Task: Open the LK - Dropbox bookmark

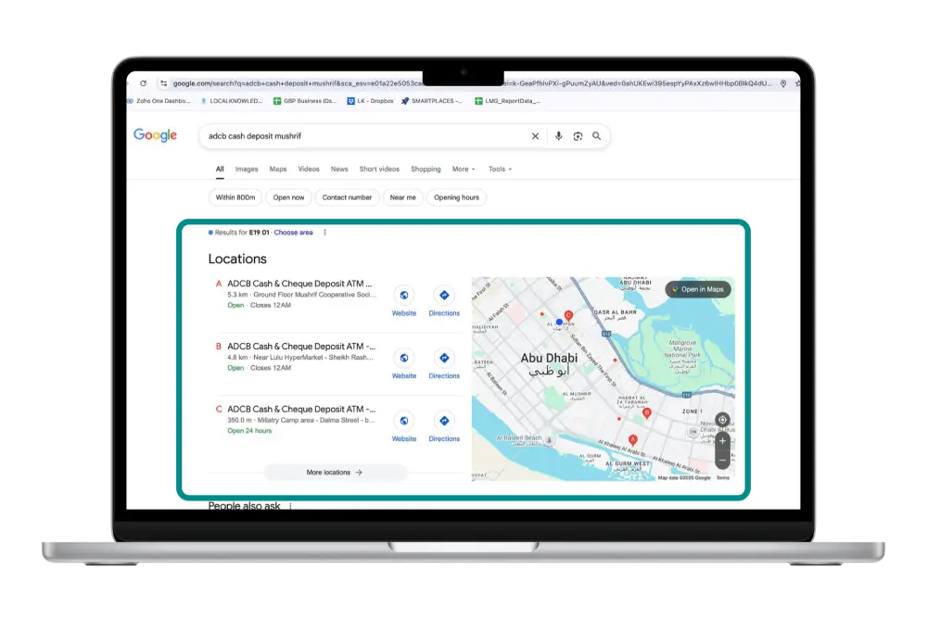Action: (x=370, y=101)
